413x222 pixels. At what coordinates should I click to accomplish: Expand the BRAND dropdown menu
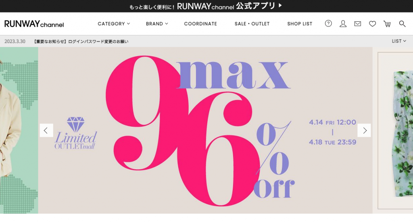click(x=157, y=24)
